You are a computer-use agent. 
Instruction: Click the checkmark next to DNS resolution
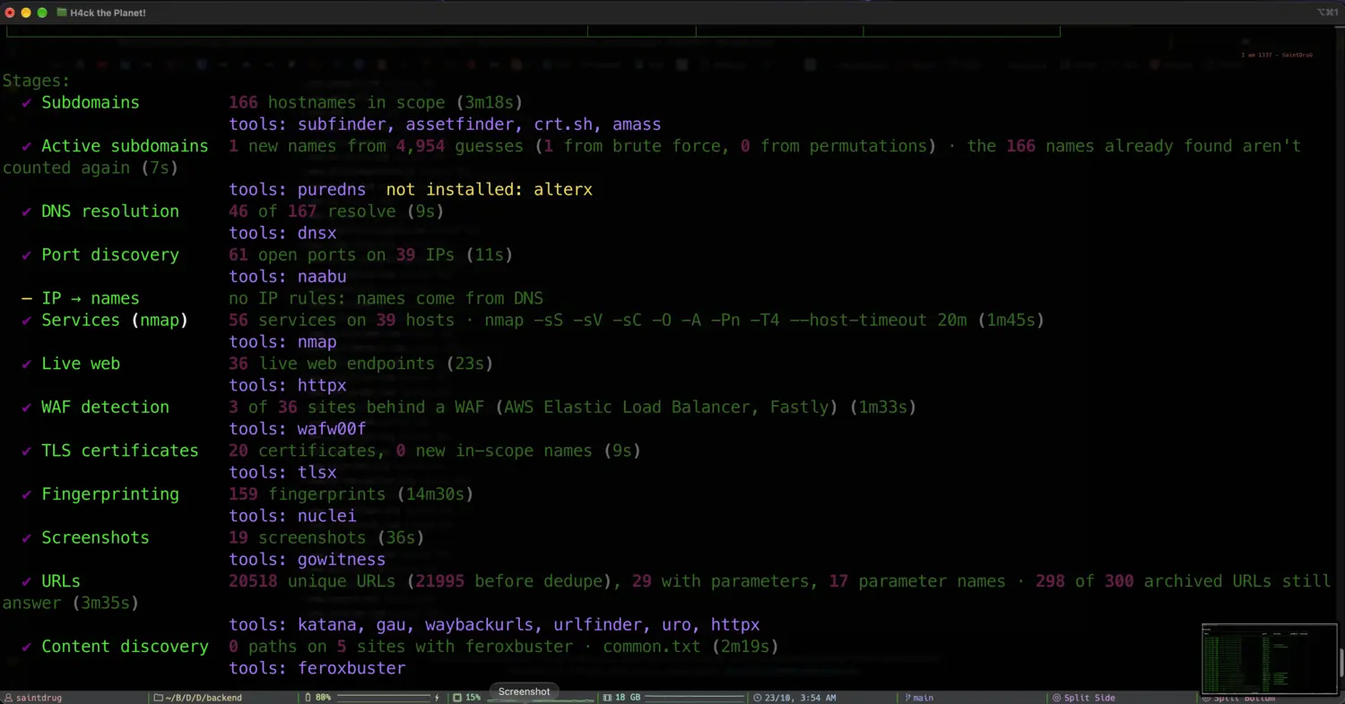tap(27, 211)
